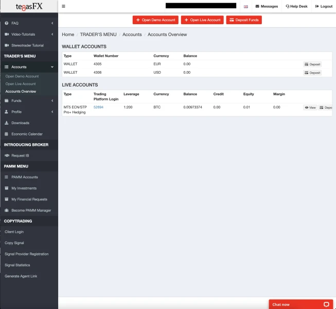Collapse the Accounts sidebar menu

point(29,67)
